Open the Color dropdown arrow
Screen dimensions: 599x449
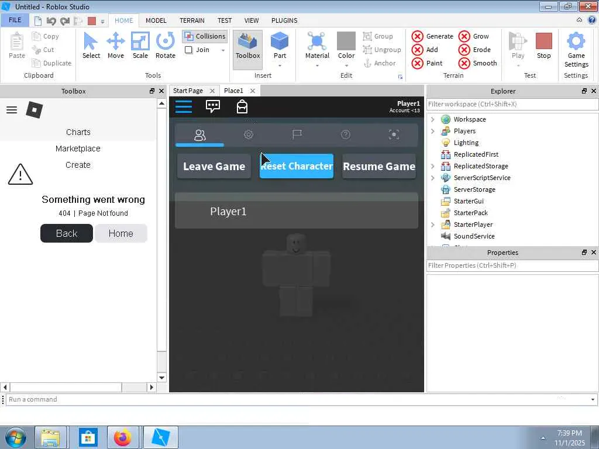(x=346, y=65)
